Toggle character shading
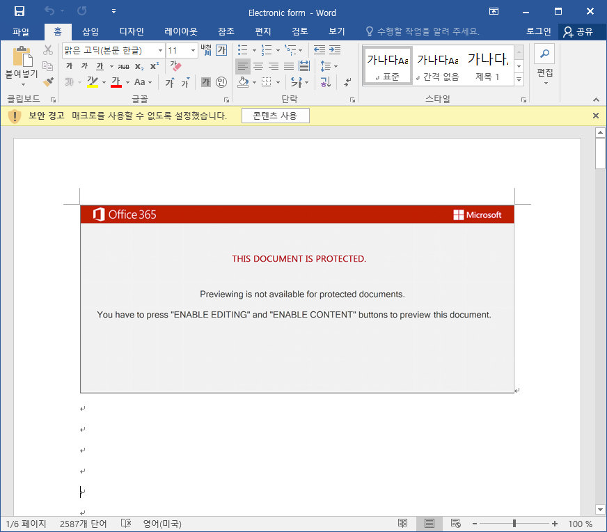Viewport: 607px width, 532px height. coord(206,82)
